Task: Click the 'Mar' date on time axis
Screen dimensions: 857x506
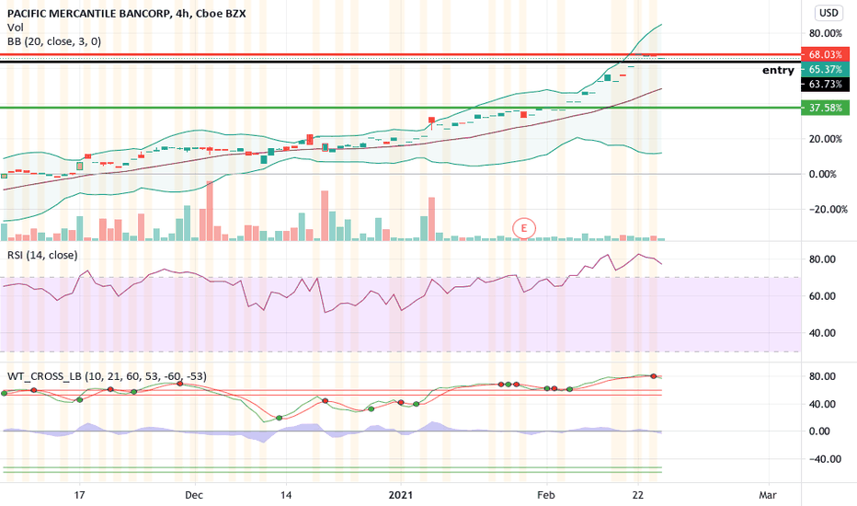Action: coord(768,495)
